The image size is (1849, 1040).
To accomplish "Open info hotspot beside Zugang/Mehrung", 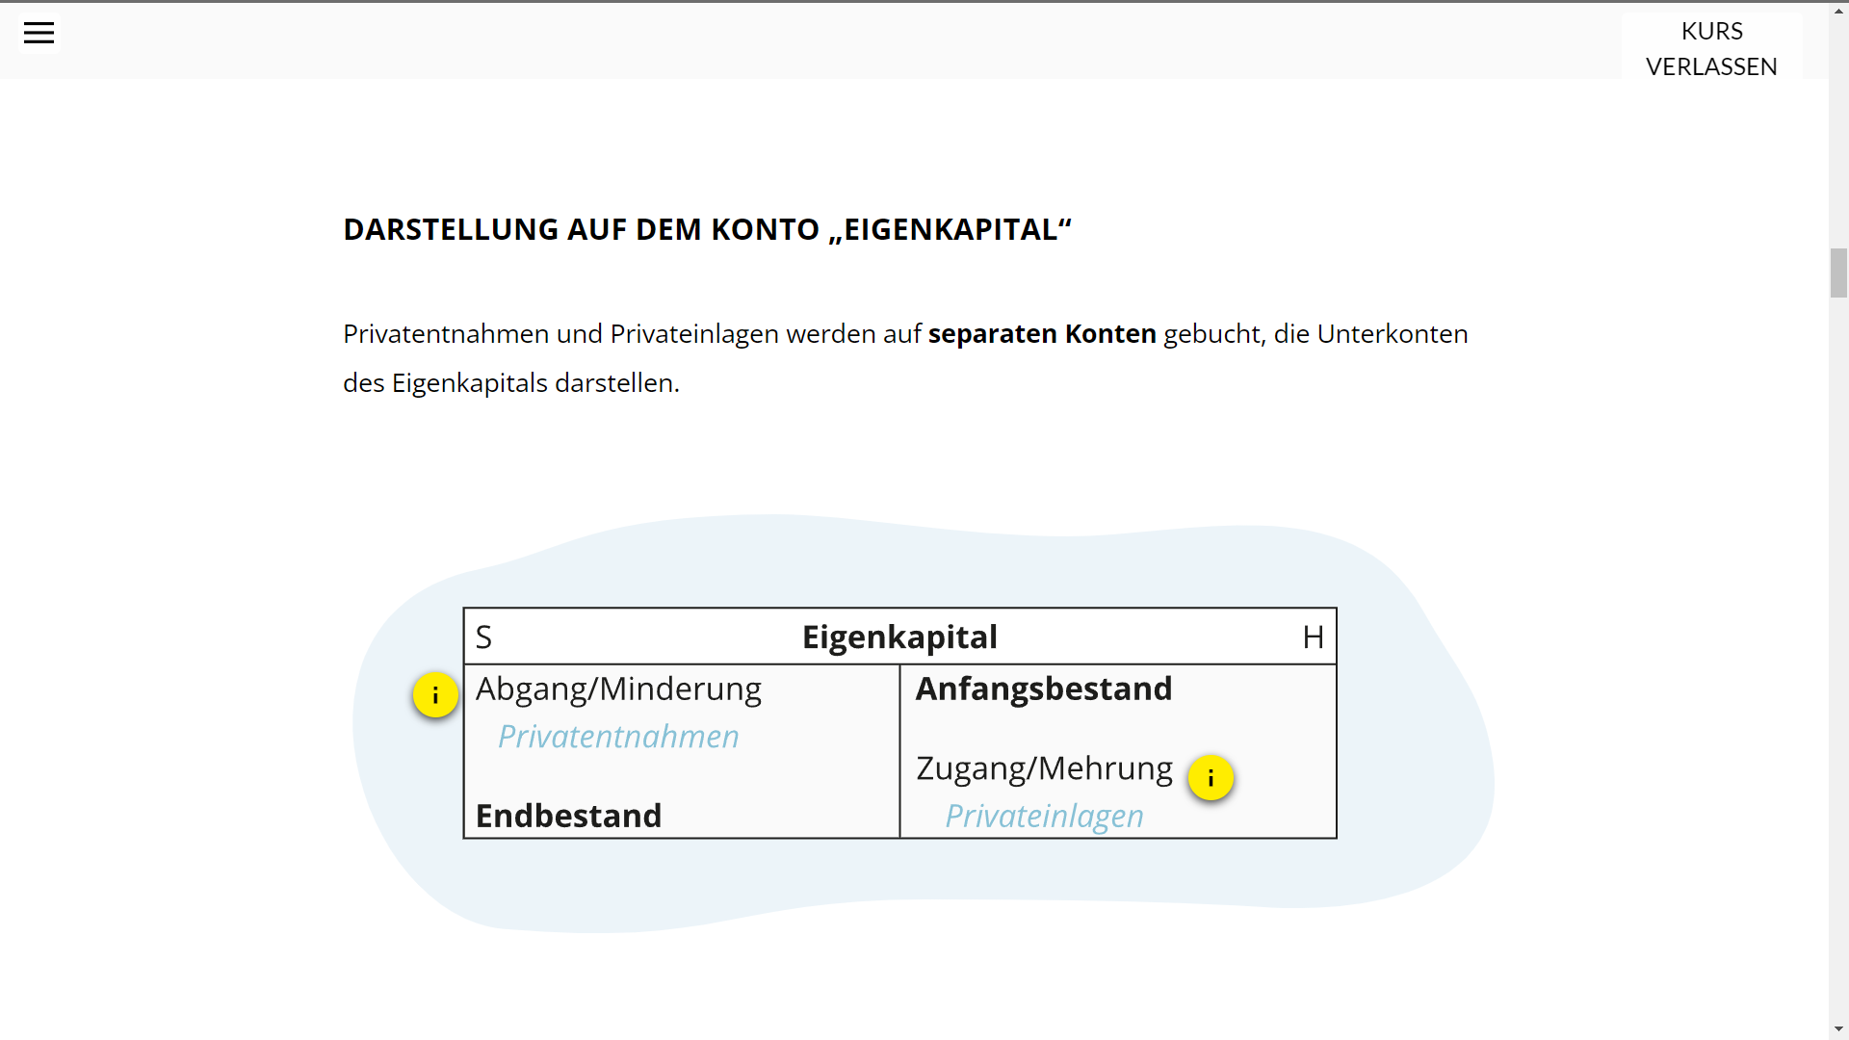I will click(1211, 778).
